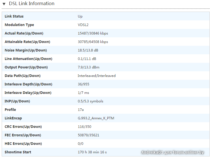Click the INP value 0.5/5.3 symbols
This screenshot has height=159, width=210.
tap(90, 101)
